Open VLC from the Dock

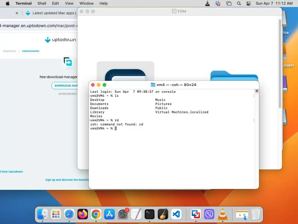(x=223, y=214)
